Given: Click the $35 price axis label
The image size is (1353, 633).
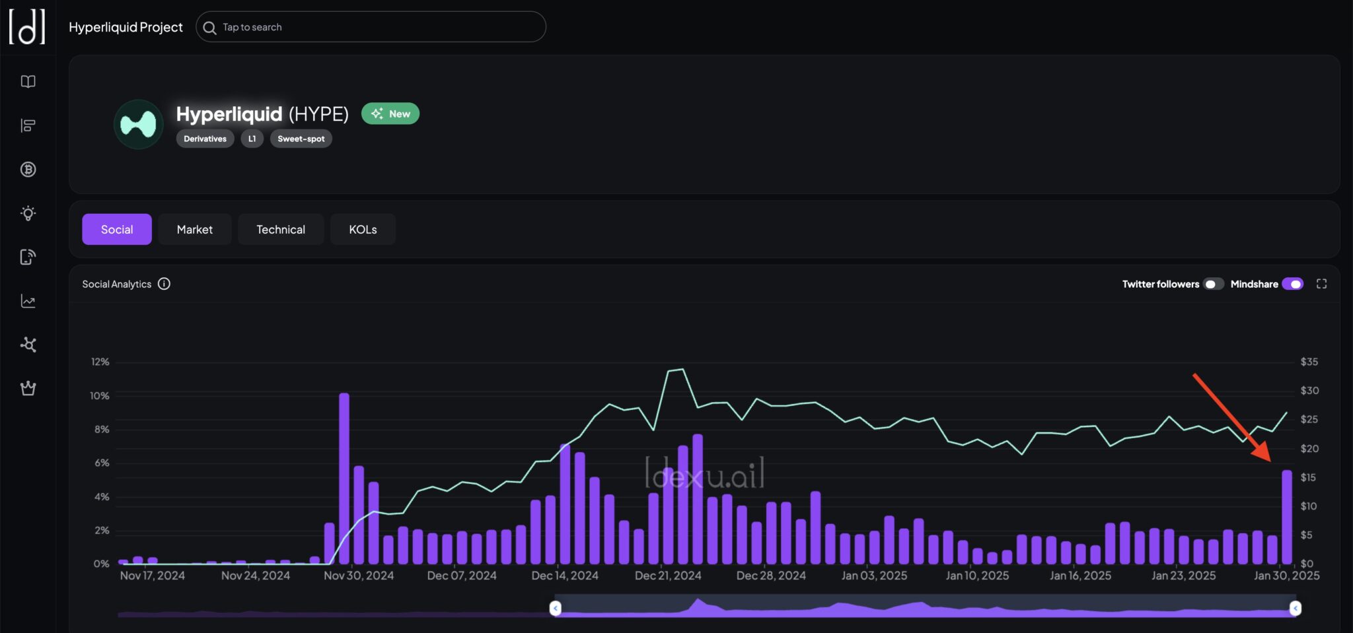Looking at the screenshot, I should [x=1309, y=362].
